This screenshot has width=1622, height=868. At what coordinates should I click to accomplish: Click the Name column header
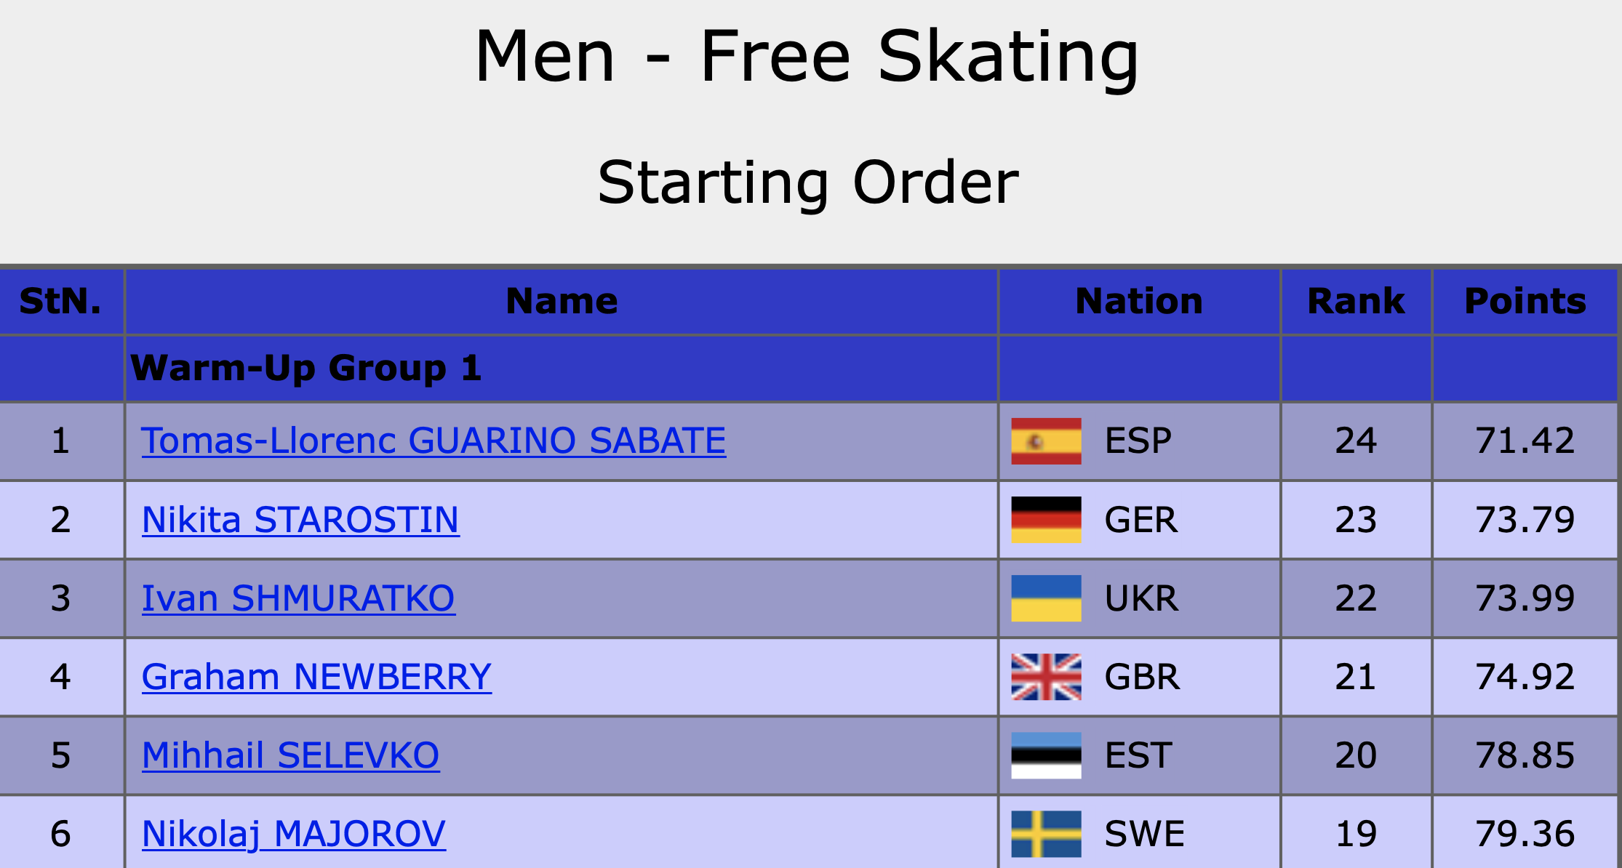(x=562, y=302)
